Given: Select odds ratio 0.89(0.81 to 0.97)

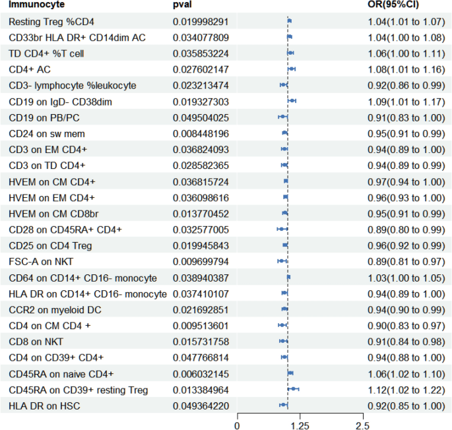Looking at the screenshot, I should (406, 262).
